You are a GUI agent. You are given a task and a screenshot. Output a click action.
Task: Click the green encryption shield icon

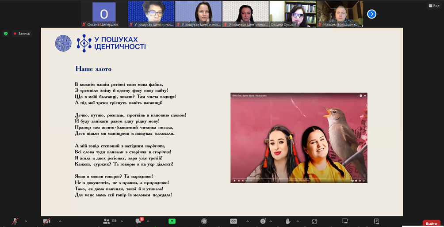pyautogui.click(x=6, y=34)
